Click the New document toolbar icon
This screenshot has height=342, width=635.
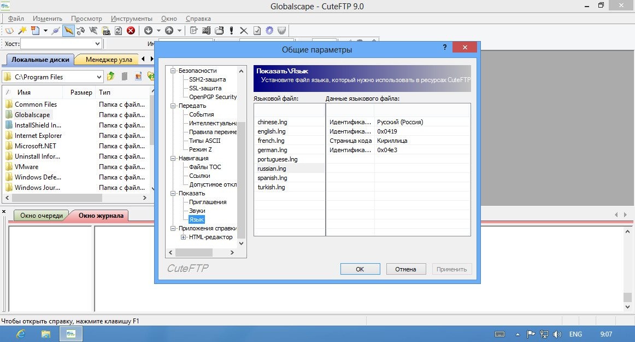(x=36, y=31)
